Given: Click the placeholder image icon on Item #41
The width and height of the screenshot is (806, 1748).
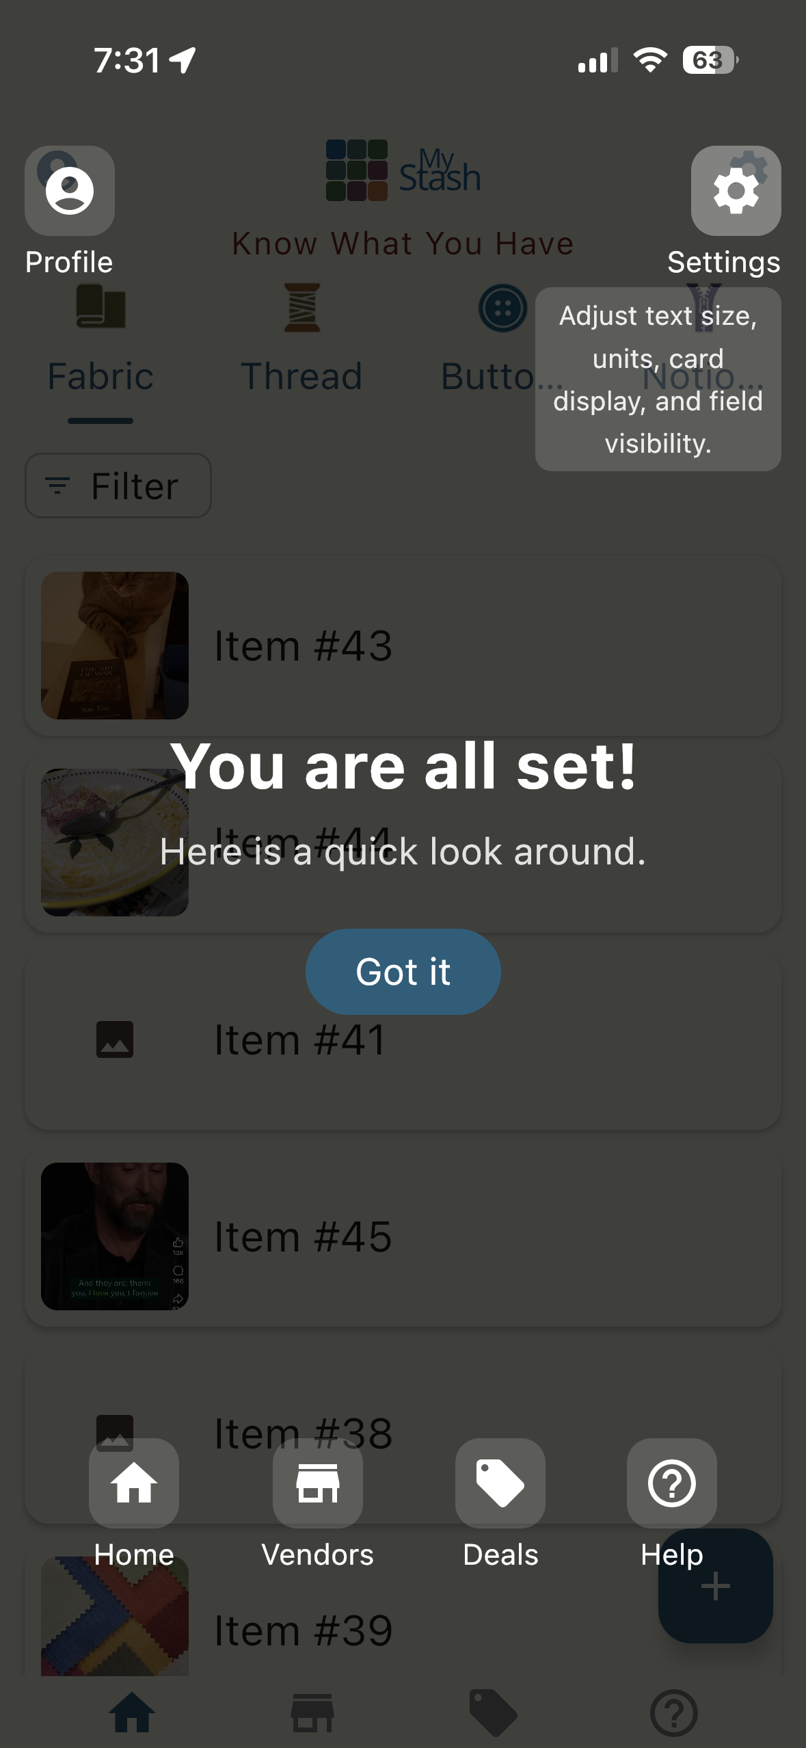Looking at the screenshot, I should [115, 1039].
